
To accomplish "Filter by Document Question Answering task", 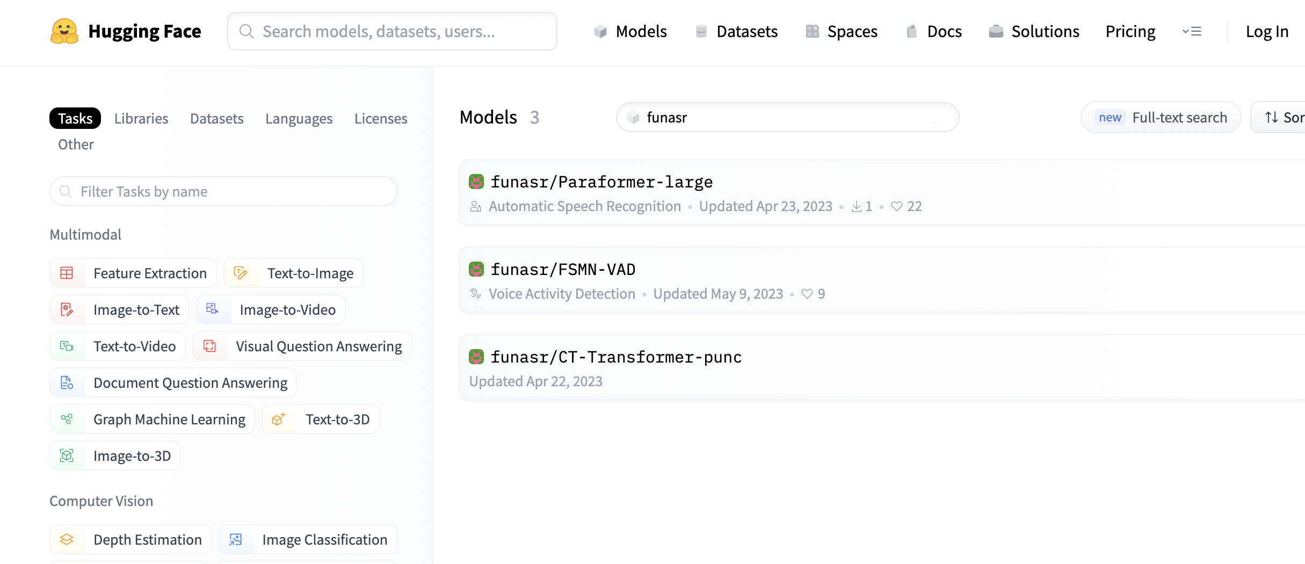I will click(x=173, y=382).
